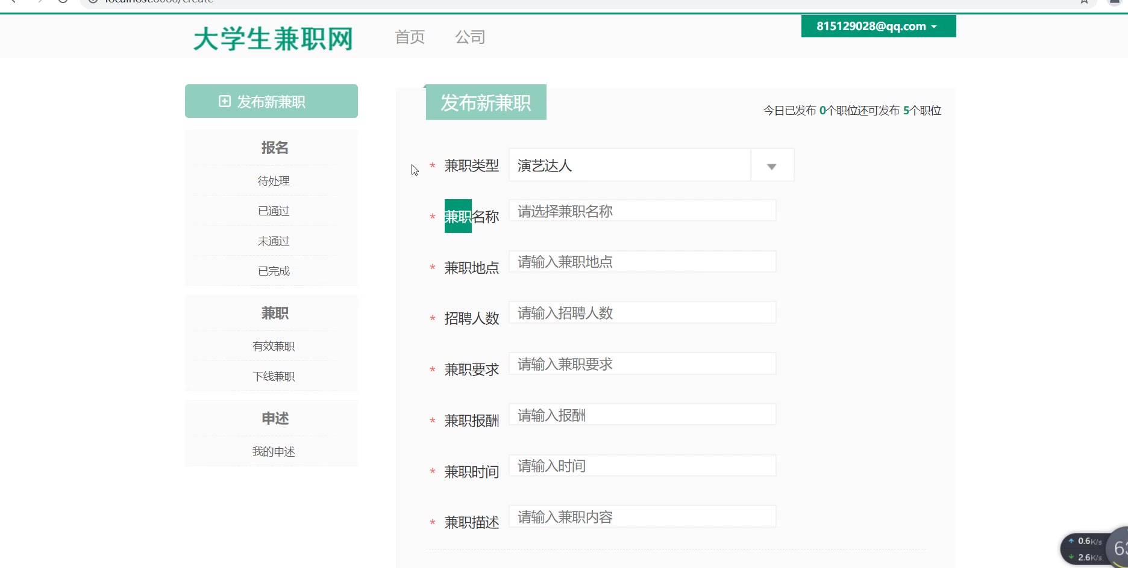This screenshot has width=1128, height=568.
Task: Click the plus icon in the 发布新兼职 button
Action: click(x=225, y=101)
